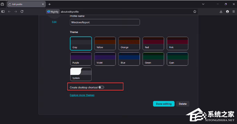
Task: Close the Edit profile tab
Action: click(43, 4)
